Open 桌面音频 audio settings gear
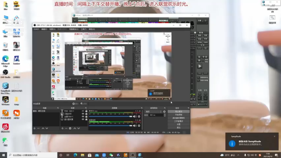Viewport: 281px width, 158px height. (139, 126)
